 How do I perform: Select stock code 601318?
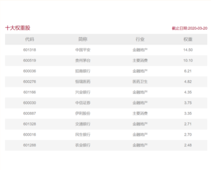click(30, 50)
